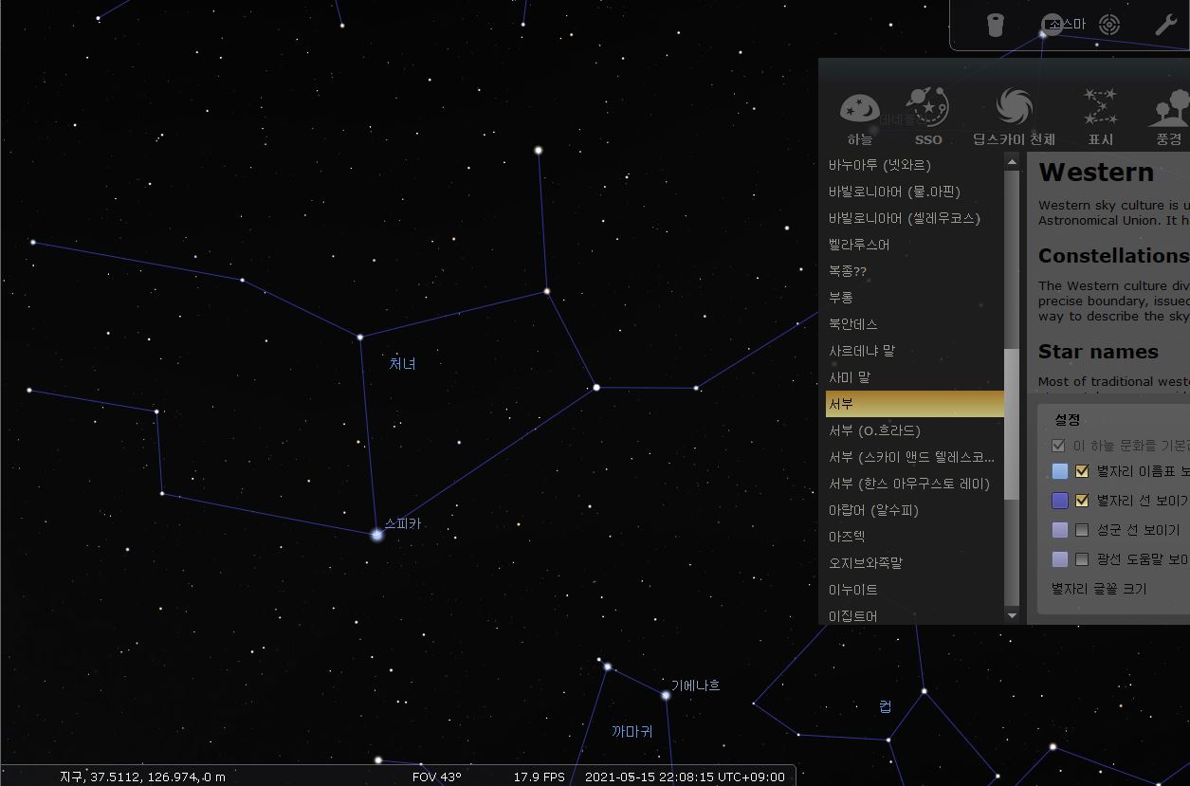The width and height of the screenshot is (1190, 786).
Task: Click the date 2021-05-15 22:08:15 in status bar
Action: [685, 777]
